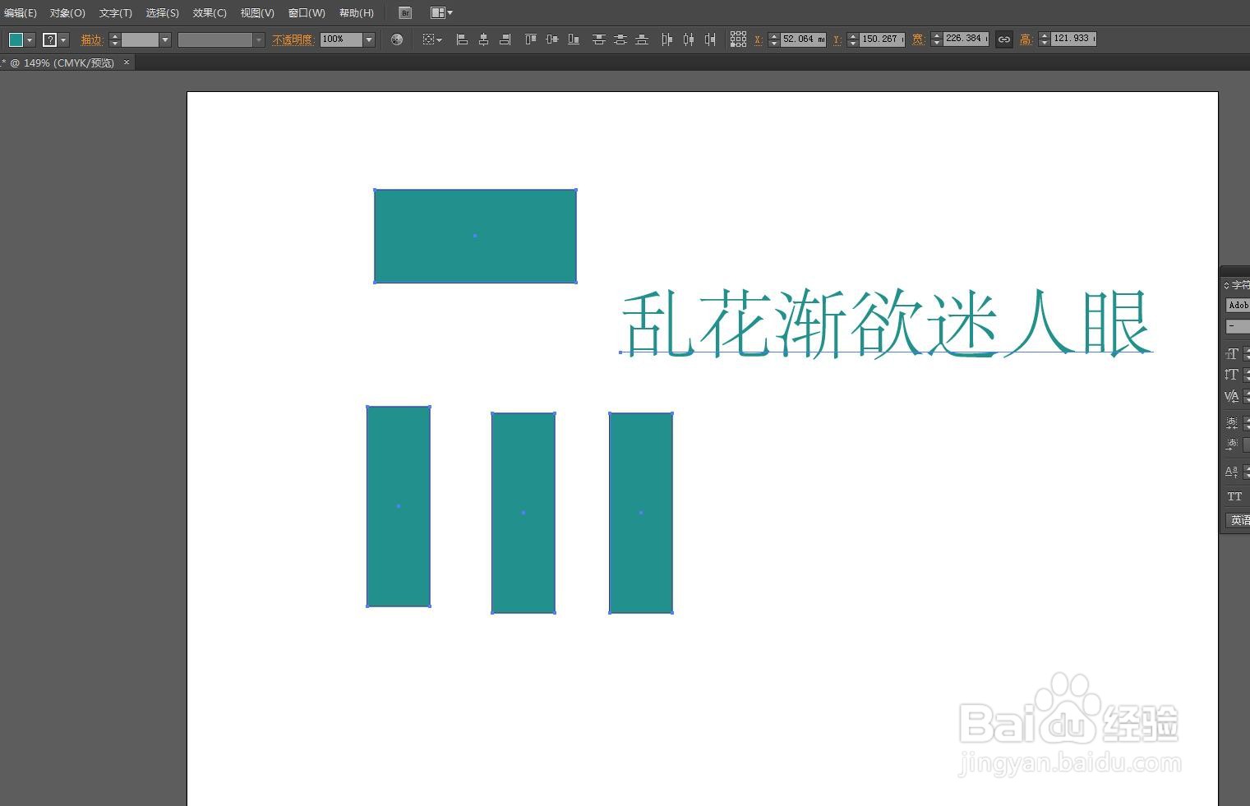The height and width of the screenshot is (806, 1250).
Task: Click horizontal align right icon
Action: point(505,39)
